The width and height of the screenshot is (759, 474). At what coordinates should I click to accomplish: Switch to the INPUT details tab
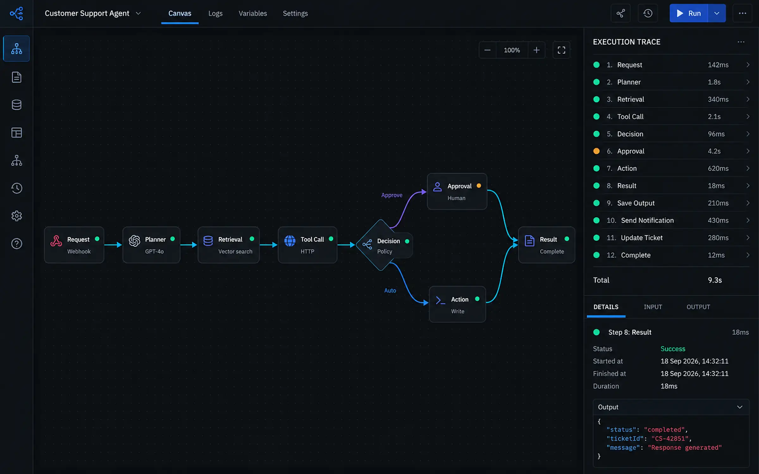[653, 307]
